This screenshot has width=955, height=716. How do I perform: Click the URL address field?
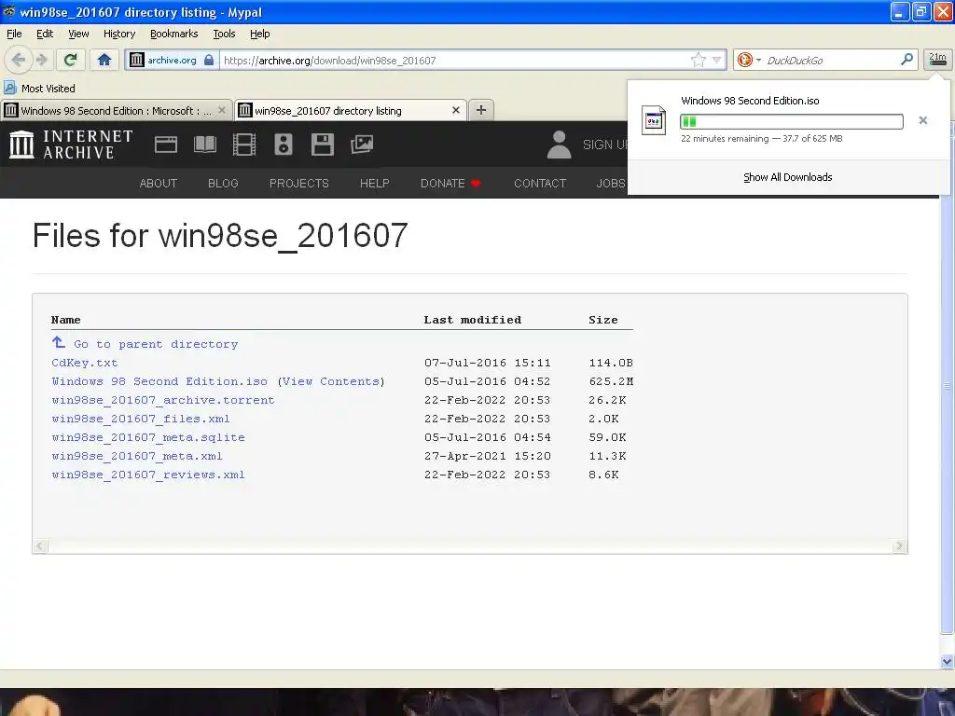coord(455,60)
